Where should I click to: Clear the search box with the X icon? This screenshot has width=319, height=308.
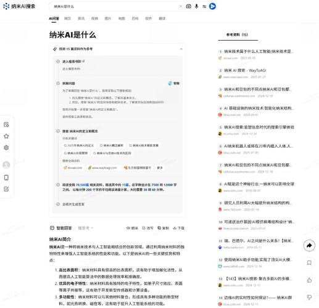181,6
